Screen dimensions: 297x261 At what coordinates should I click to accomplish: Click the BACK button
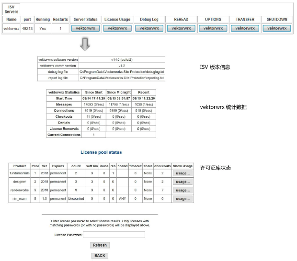[100, 256]
